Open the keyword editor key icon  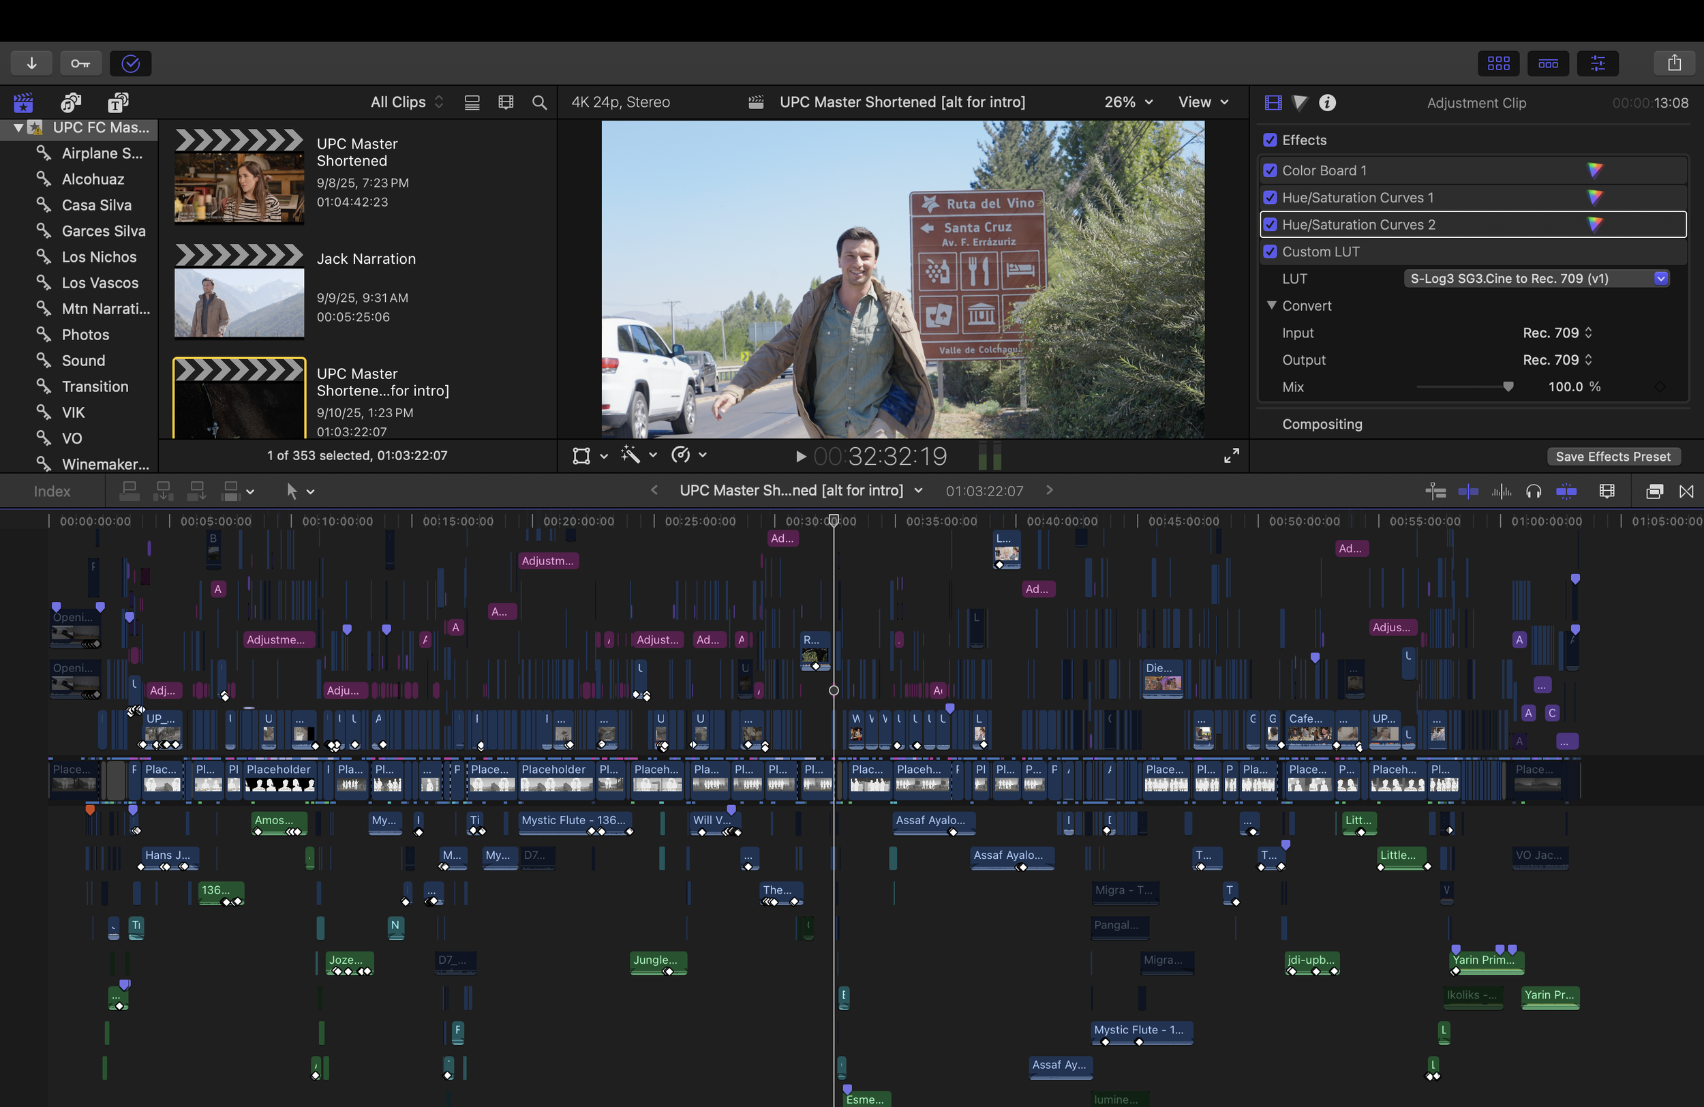point(80,63)
